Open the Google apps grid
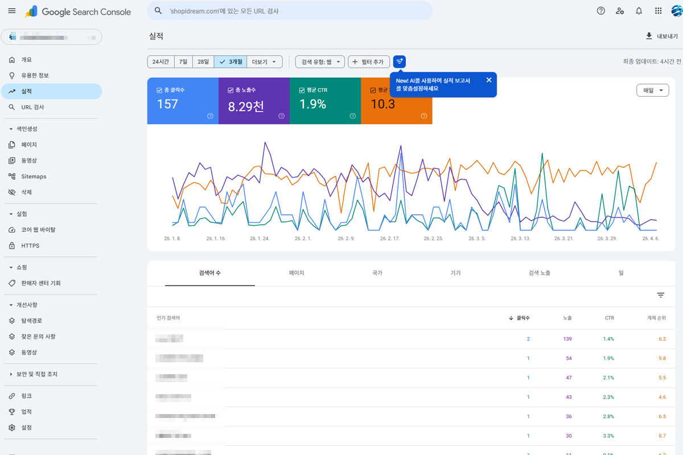The width and height of the screenshot is (683, 455). (658, 11)
